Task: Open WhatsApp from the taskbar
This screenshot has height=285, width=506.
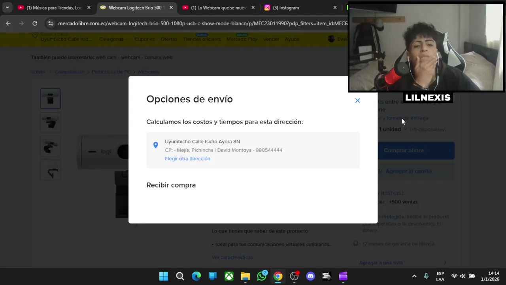Action: point(262,276)
